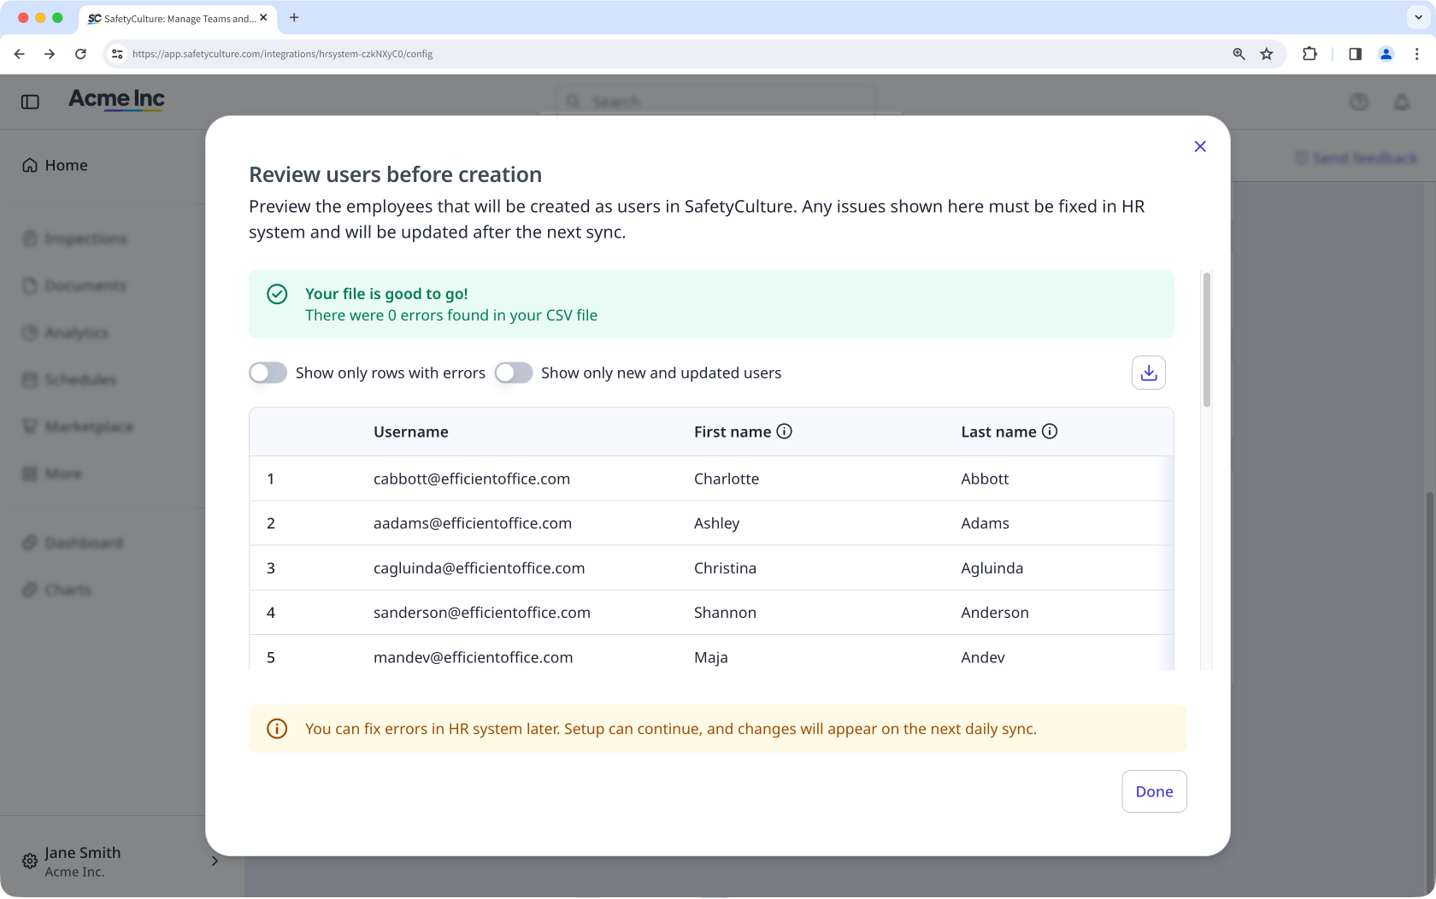Click first name Charlotte cell
This screenshot has width=1436, height=899.
727,479
